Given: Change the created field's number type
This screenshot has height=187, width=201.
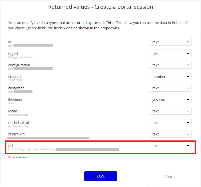Looking at the screenshot, I should click(170, 77).
